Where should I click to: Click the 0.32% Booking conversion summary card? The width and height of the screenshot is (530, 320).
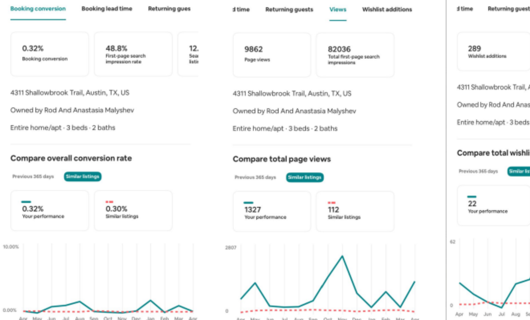pyautogui.click(x=50, y=54)
